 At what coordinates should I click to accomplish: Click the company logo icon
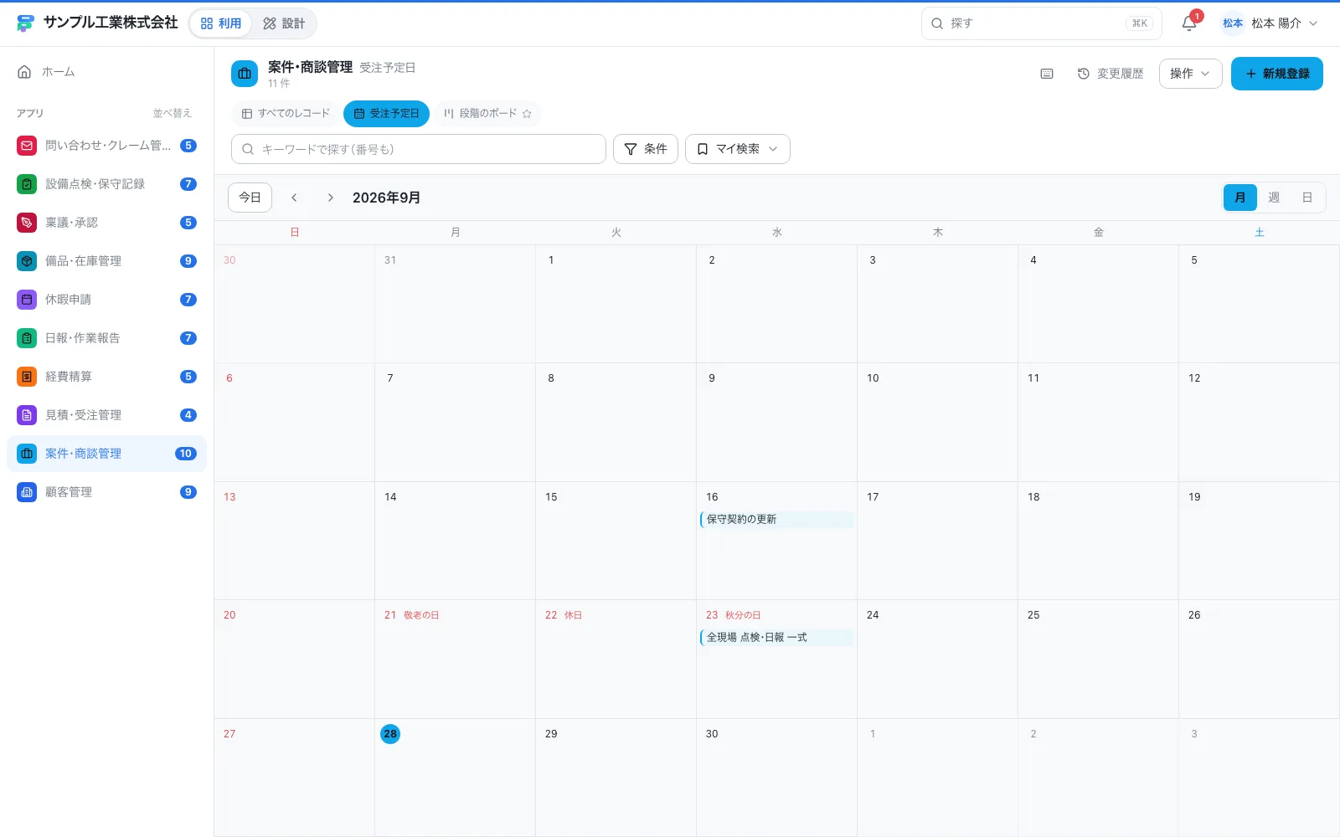[26, 23]
